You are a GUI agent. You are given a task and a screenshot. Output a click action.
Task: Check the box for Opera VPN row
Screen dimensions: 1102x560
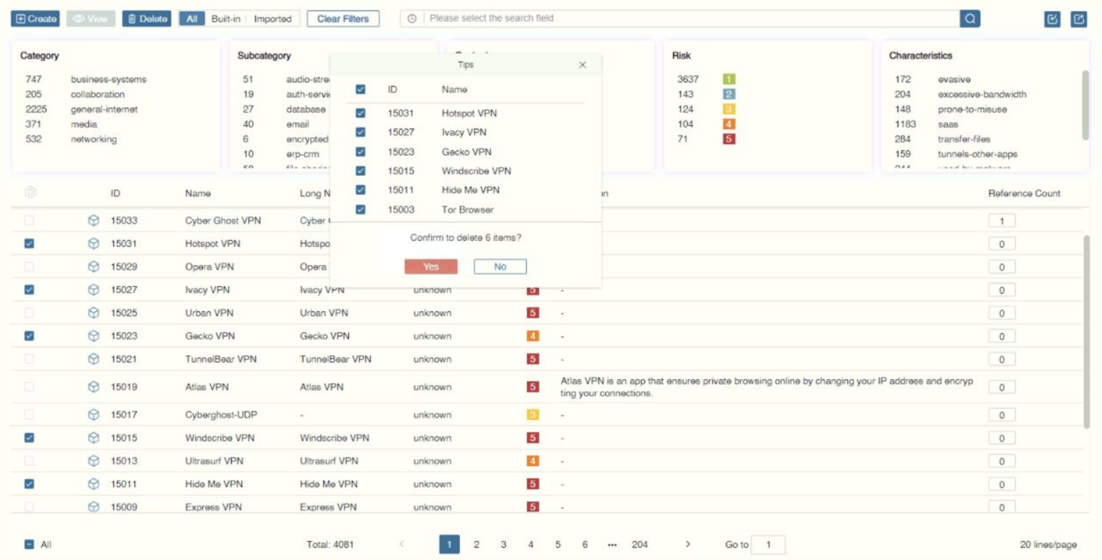coord(29,267)
